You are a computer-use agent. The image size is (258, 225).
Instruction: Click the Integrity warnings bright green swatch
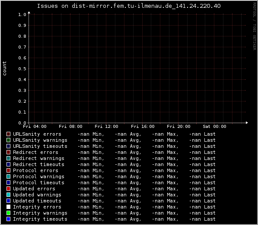click(x=8, y=213)
